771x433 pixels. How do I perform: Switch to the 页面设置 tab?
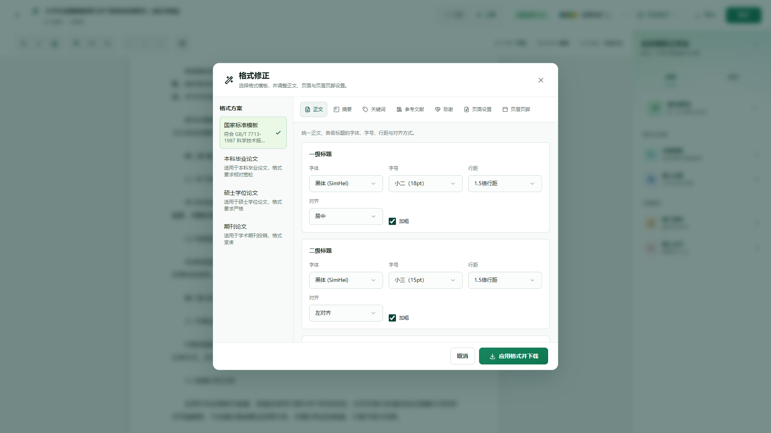click(x=478, y=109)
